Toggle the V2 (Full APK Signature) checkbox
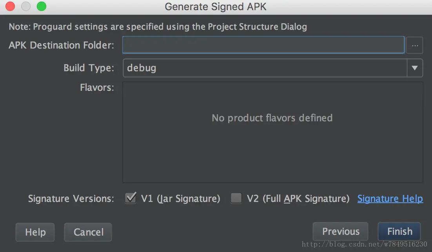This screenshot has height=252, width=432. click(x=236, y=198)
